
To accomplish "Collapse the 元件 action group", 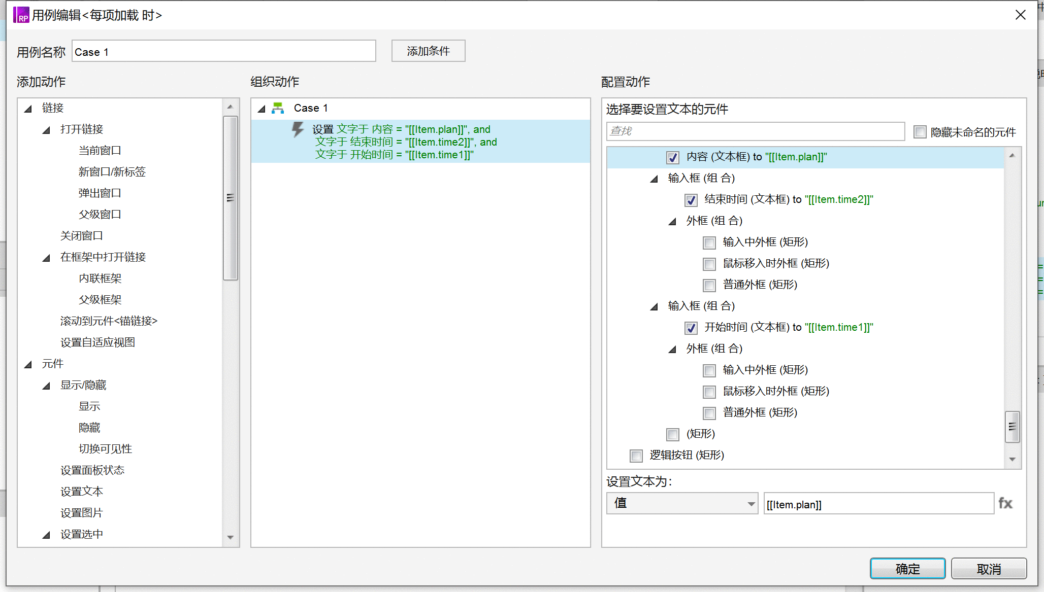I will tap(28, 364).
